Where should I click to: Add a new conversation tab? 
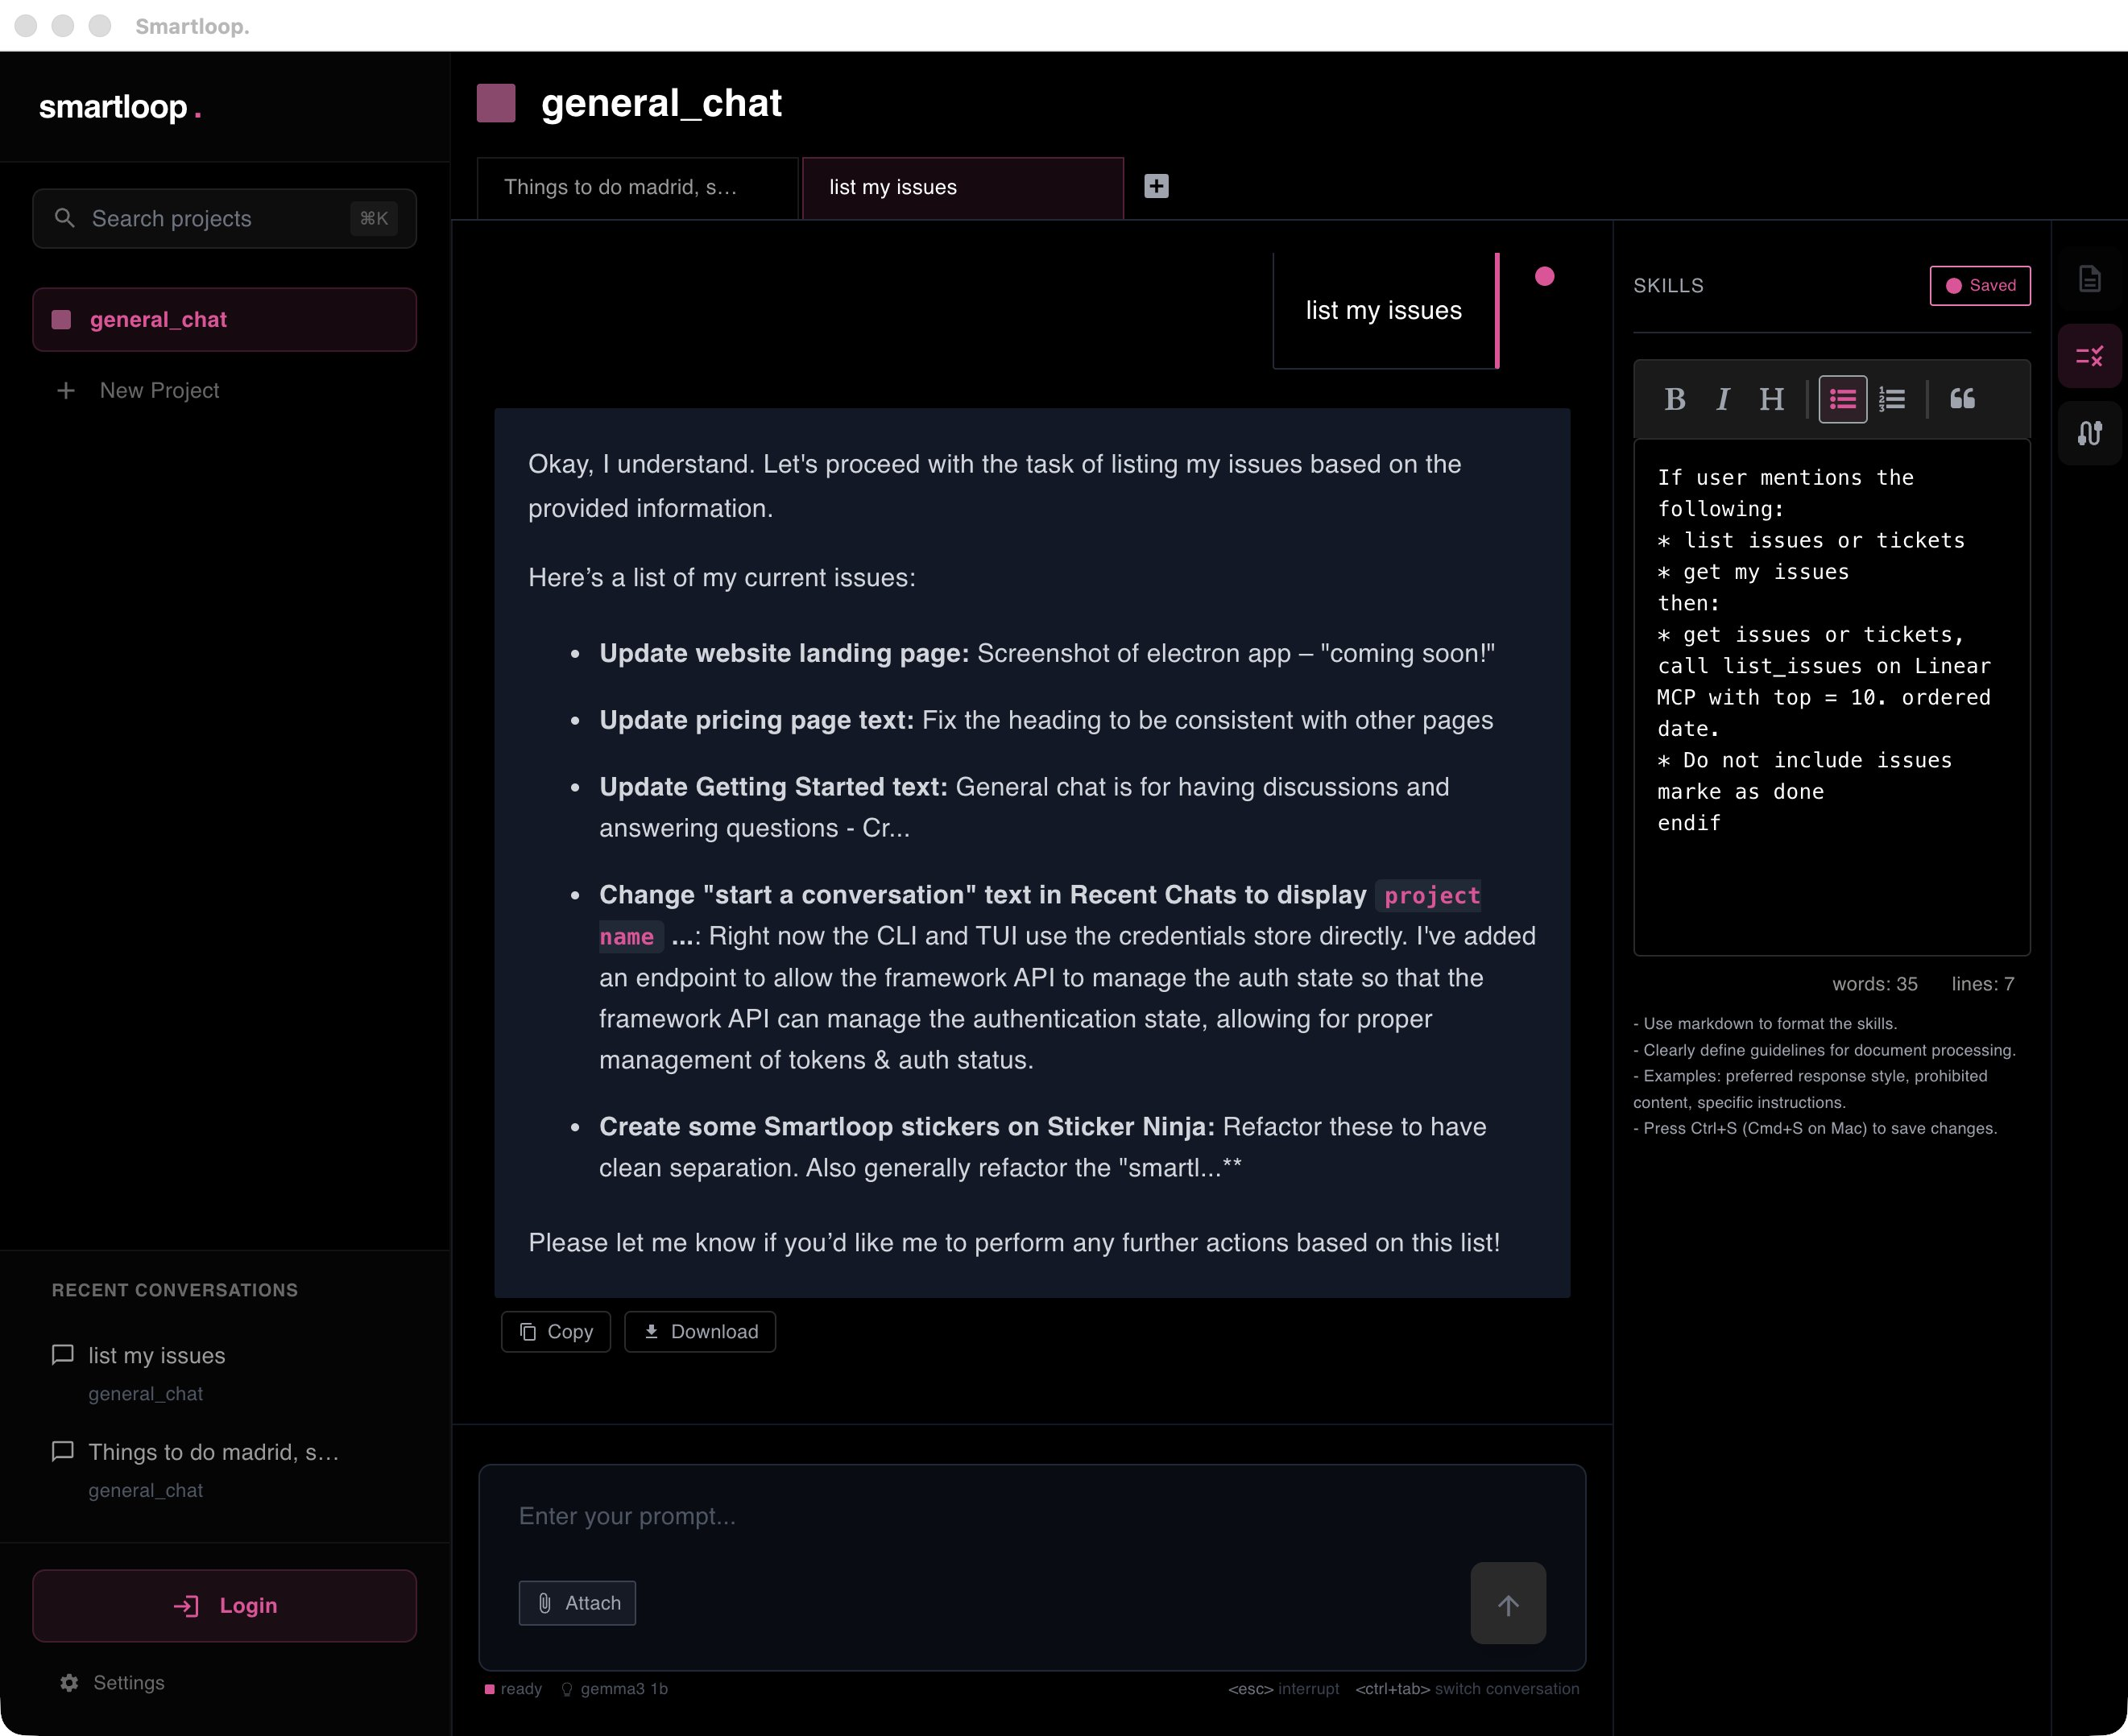pos(1156,186)
